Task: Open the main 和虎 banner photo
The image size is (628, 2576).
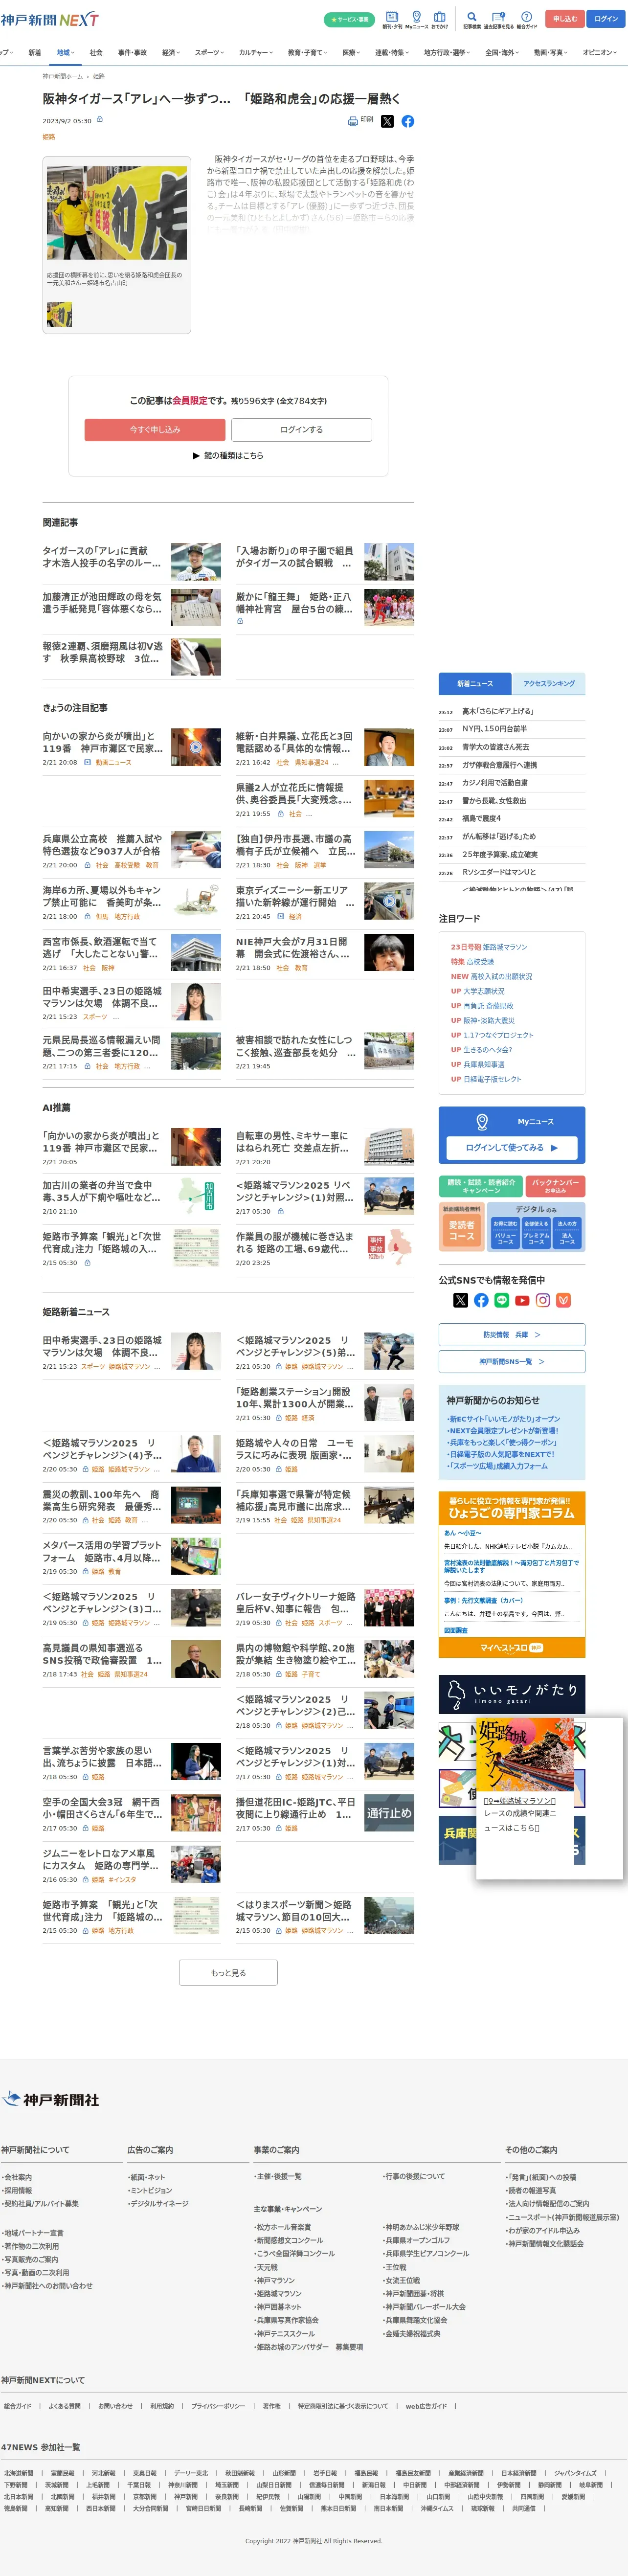Action: click(116, 213)
